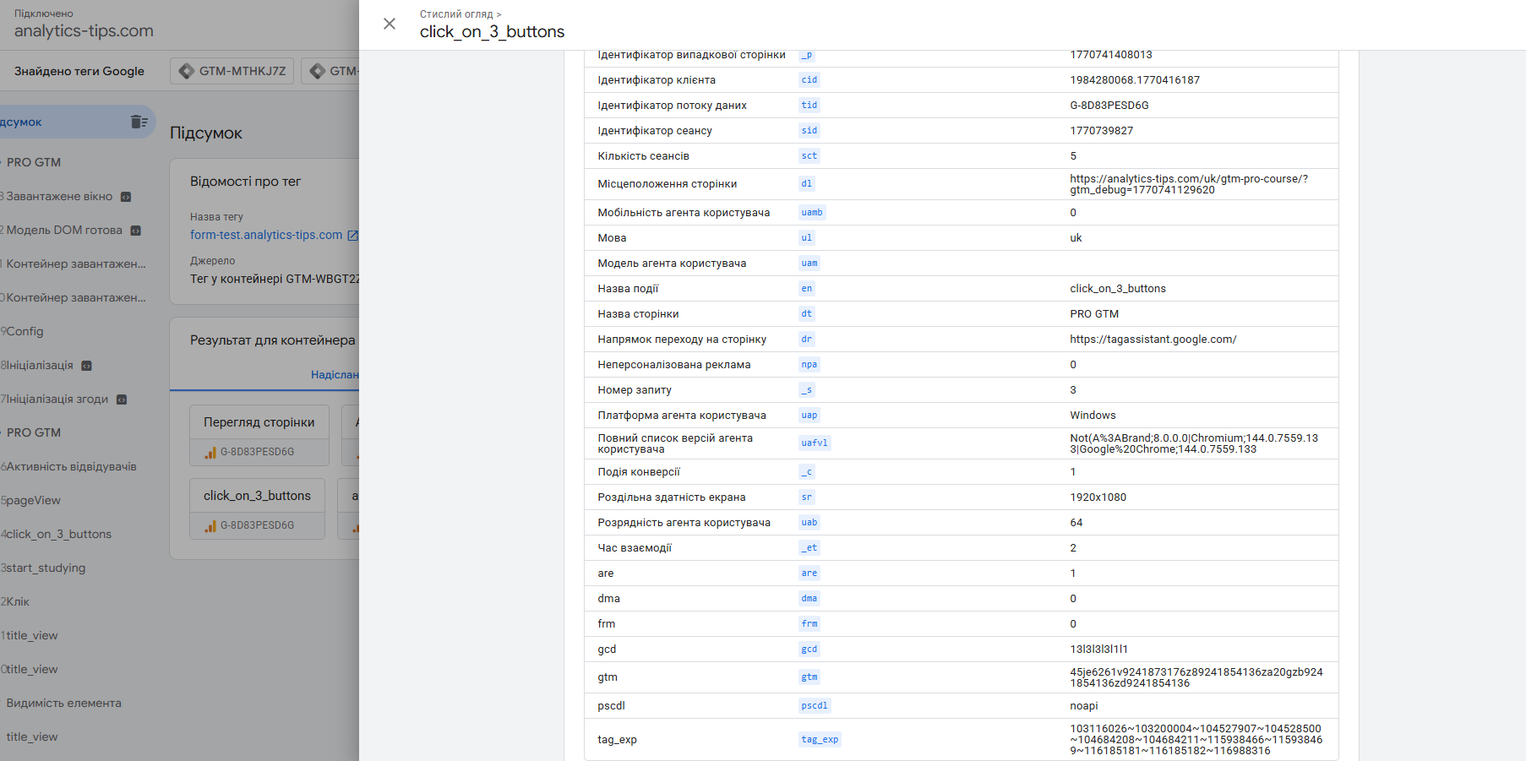
Task: Click the code icon beside Модель DOM готова
Action: click(x=135, y=231)
